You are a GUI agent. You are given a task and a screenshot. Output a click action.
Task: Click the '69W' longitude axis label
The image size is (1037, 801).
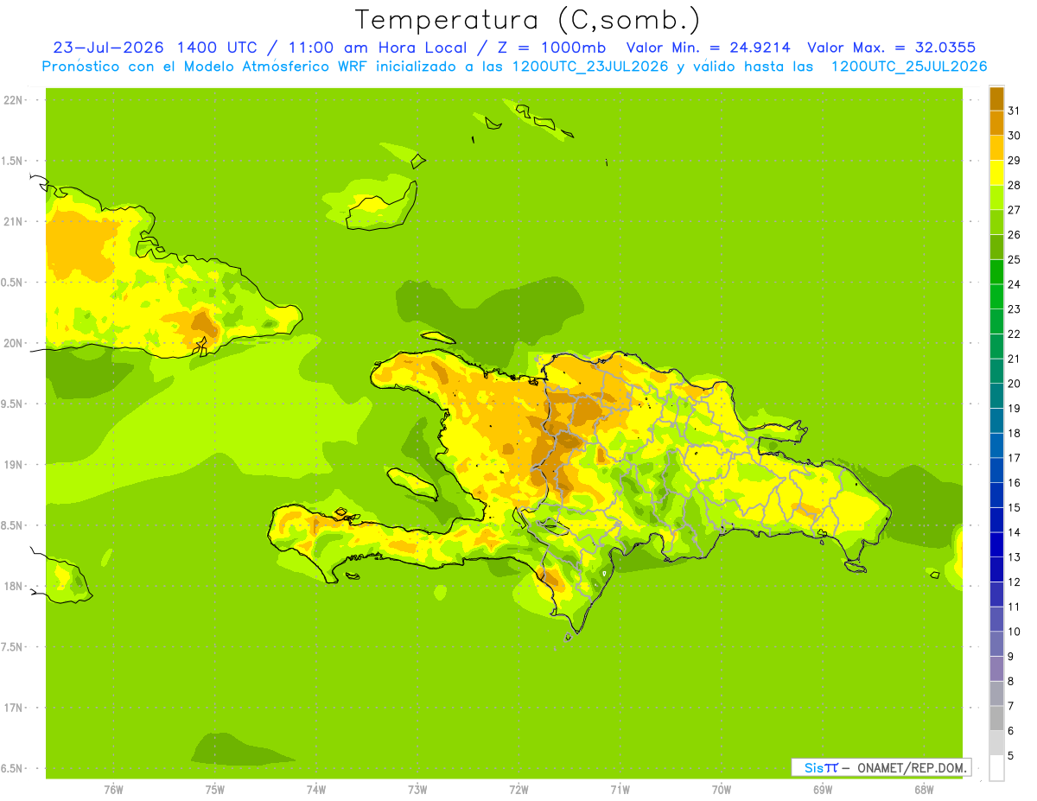pyautogui.click(x=823, y=790)
